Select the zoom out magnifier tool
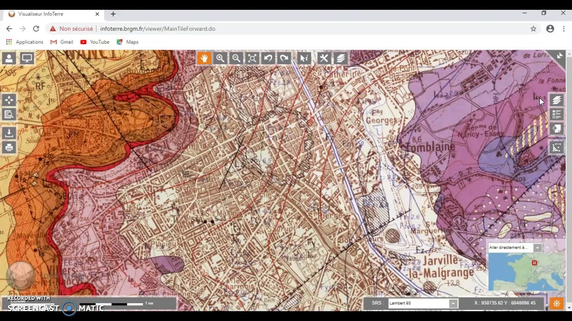The width and height of the screenshot is (572, 321). 236,58
